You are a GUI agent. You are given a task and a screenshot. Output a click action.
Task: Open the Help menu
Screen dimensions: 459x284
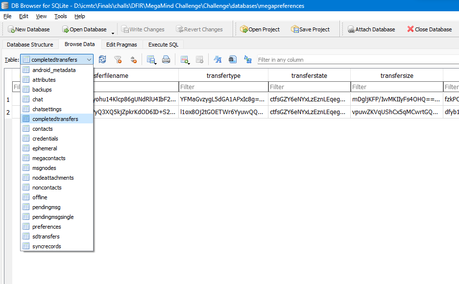click(80, 16)
